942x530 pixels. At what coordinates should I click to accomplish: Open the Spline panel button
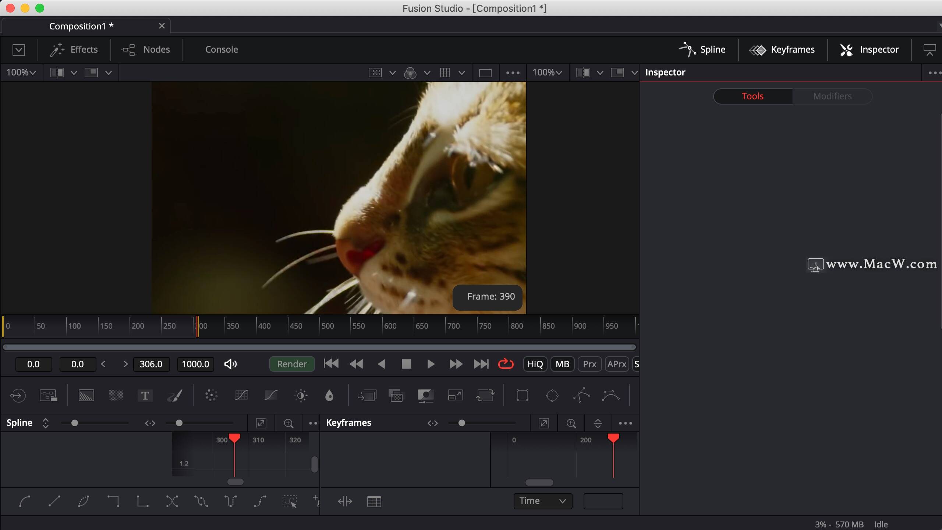702,50
